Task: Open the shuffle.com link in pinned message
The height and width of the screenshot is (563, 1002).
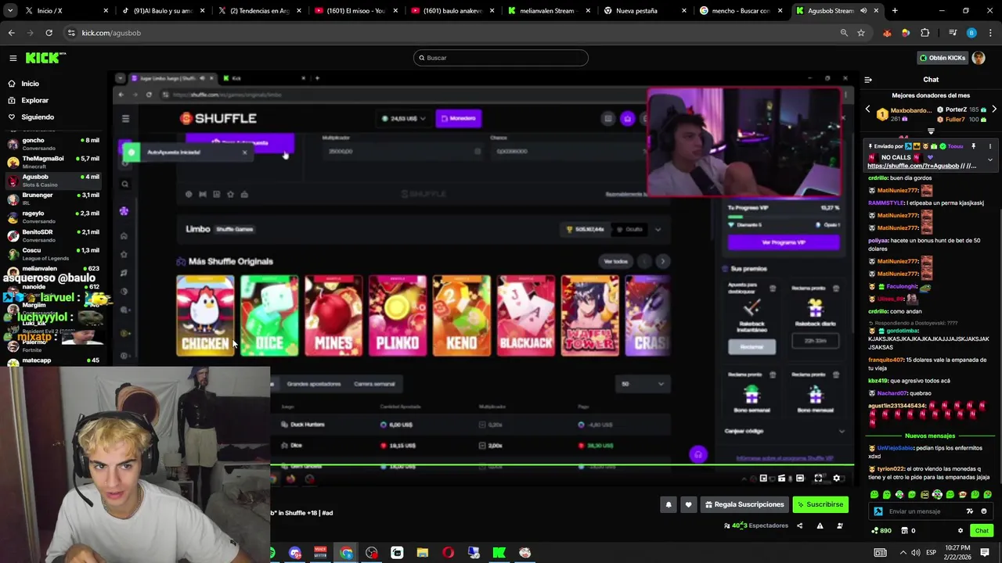Action: tap(913, 166)
